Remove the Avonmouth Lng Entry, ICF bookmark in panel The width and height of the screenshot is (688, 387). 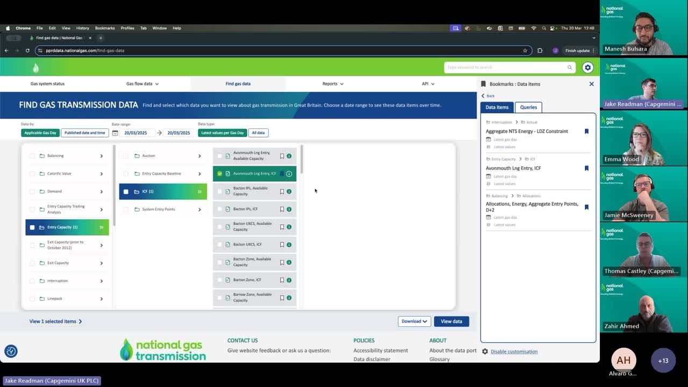(586, 168)
